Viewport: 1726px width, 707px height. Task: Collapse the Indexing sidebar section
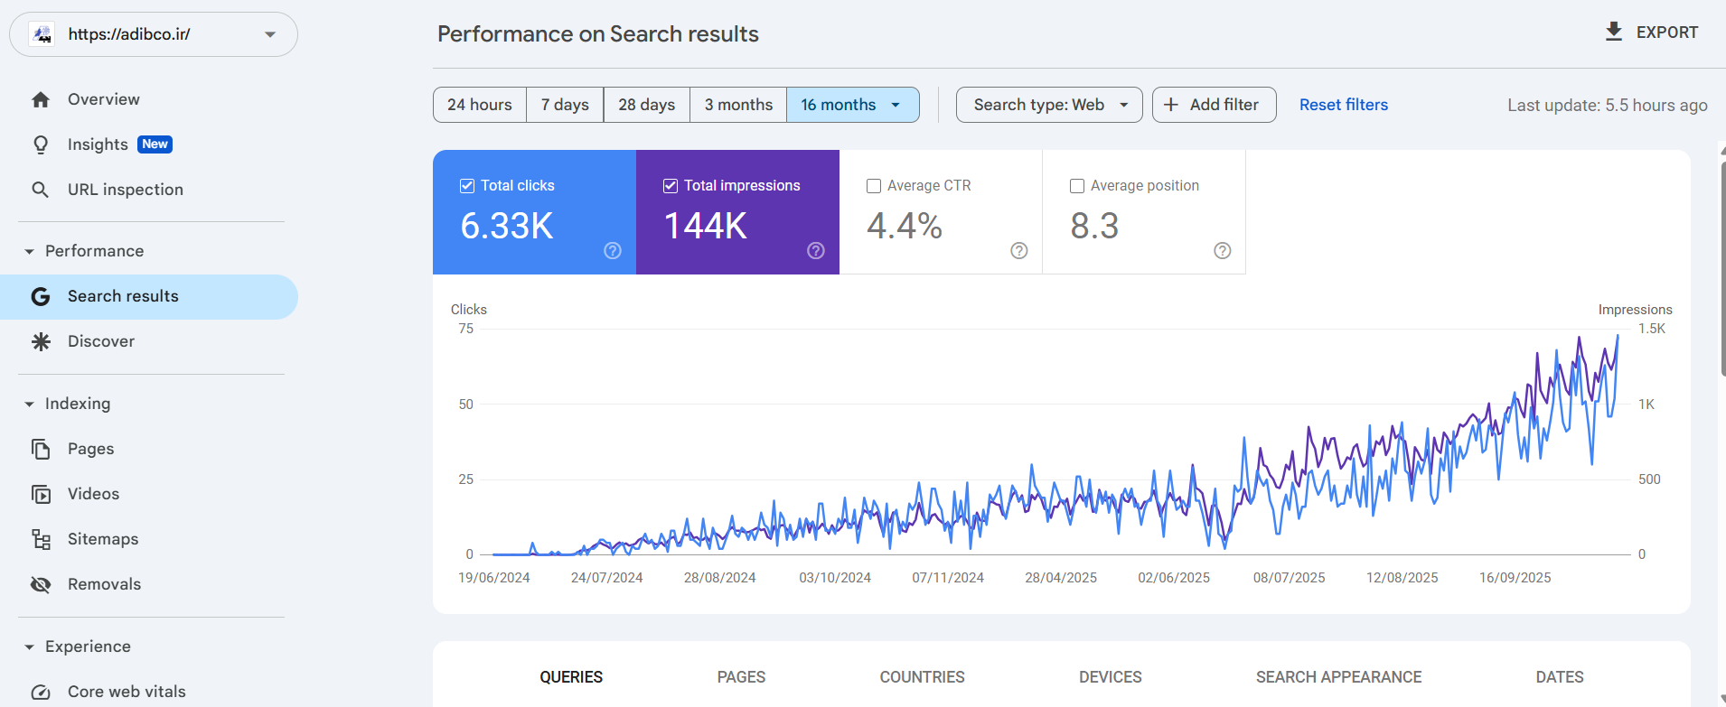coord(29,404)
